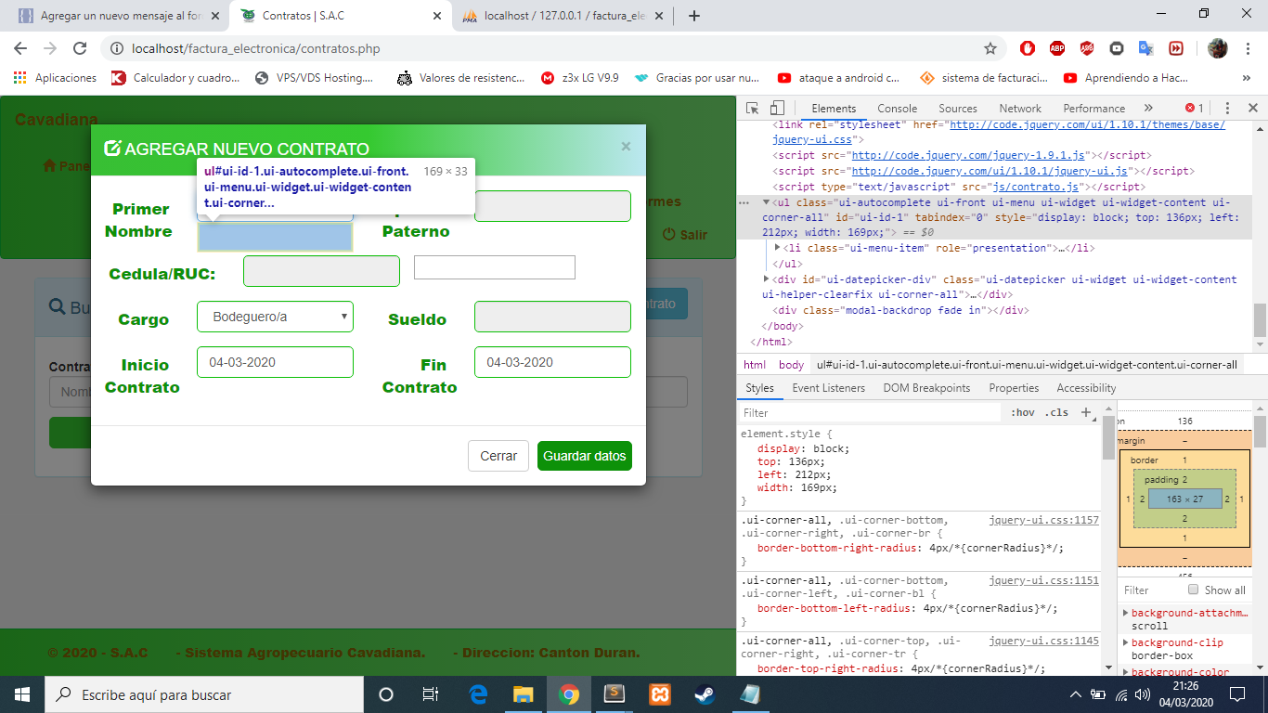Add new style rule plus button

[x=1086, y=412]
